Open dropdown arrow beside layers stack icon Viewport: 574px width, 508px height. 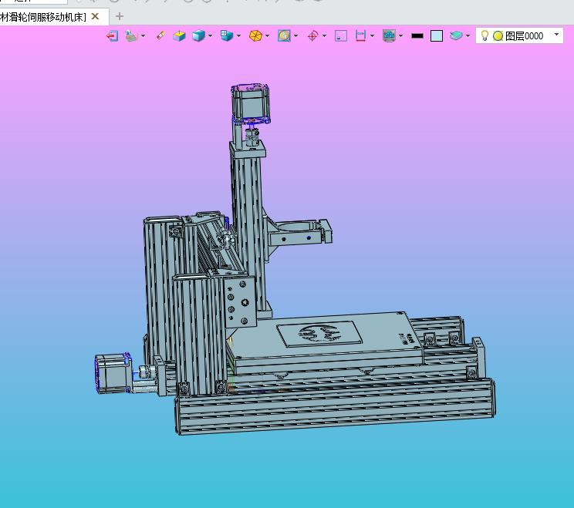tap(468, 35)
